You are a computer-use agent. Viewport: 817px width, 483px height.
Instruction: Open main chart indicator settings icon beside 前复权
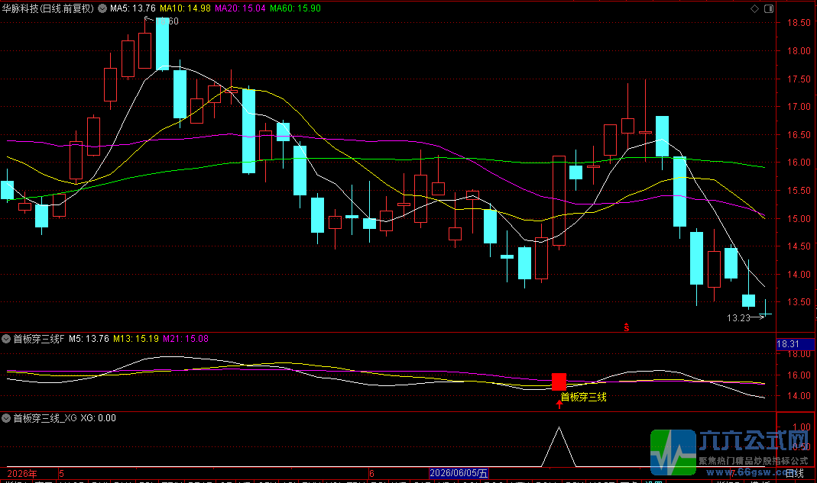coord(102,8)
